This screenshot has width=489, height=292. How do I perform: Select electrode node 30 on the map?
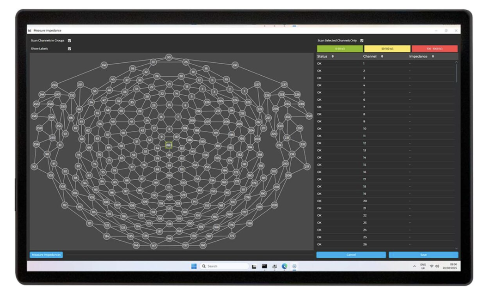click(x=169, y=57)
